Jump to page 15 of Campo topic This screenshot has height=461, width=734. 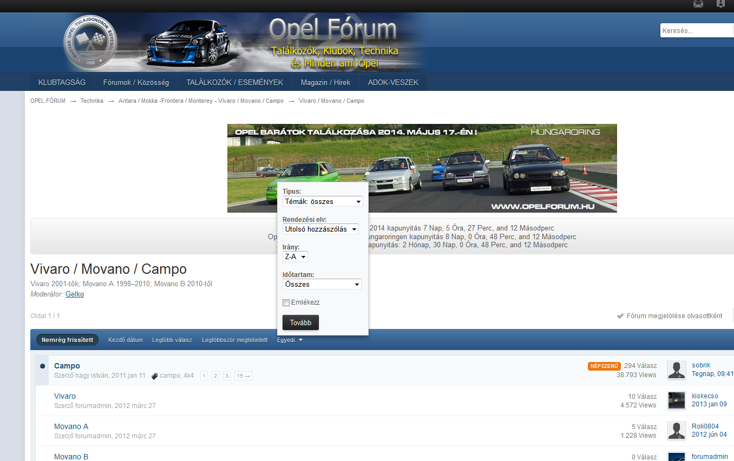pyautogui.click(x=243, y=376)
